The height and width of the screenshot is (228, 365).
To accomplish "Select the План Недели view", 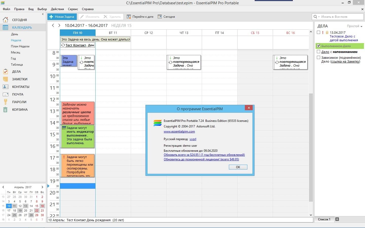I will click(x=20, y=46).
